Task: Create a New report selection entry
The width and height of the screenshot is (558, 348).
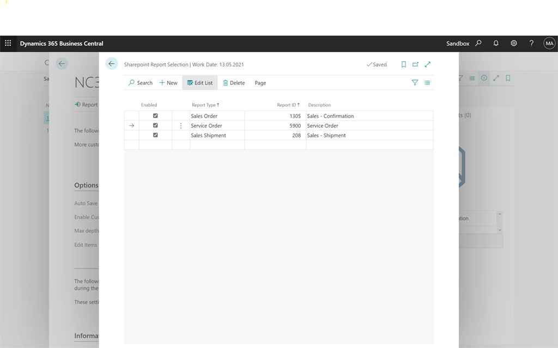Action: 168,83
